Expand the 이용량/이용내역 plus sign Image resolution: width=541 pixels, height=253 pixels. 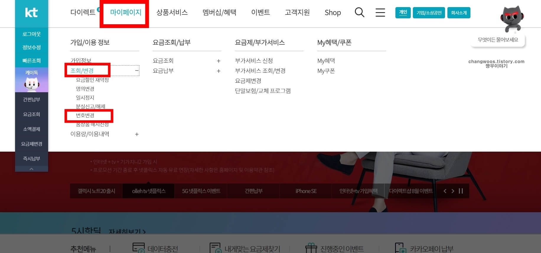[x=137, y=134]
